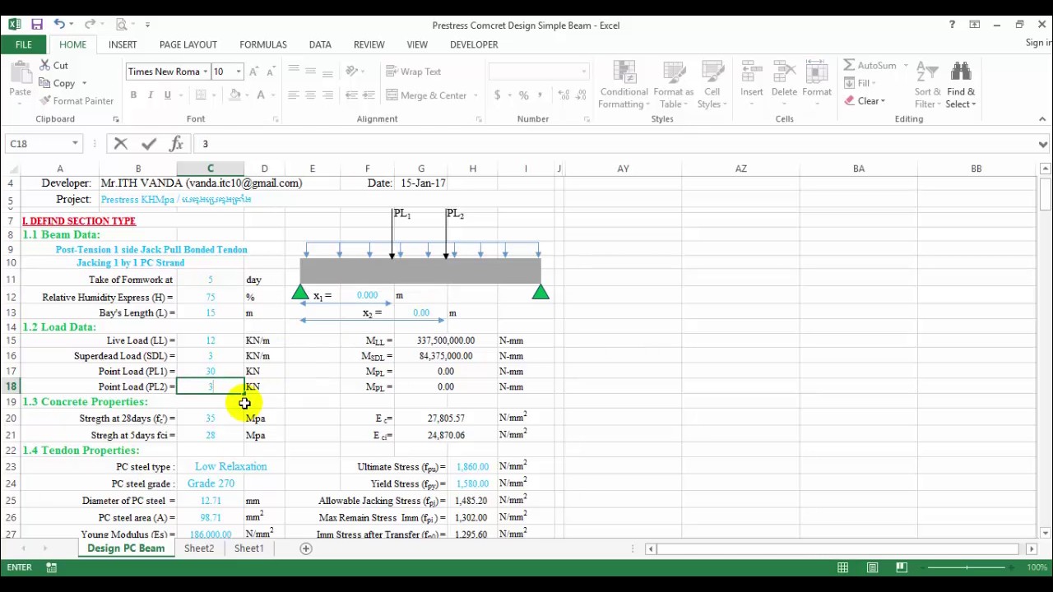Viewport: 1053px width, 592px height.
Task: Expand the Name Box dropdown arrow
Action: [75, 144]
